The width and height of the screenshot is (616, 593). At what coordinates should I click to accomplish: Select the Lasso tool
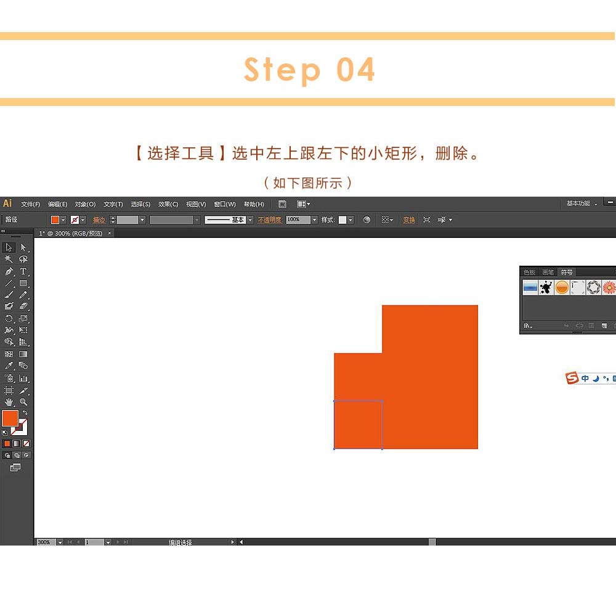[x=23, y=259]
